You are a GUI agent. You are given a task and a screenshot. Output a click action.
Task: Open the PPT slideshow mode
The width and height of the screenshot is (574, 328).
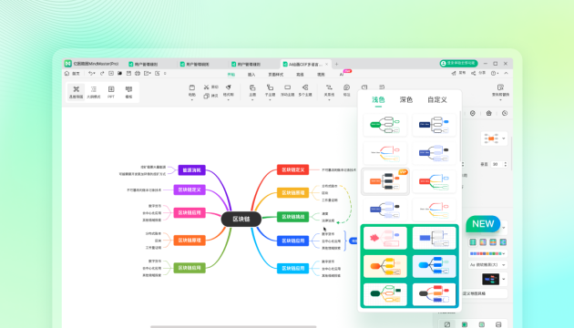point(111,92)
